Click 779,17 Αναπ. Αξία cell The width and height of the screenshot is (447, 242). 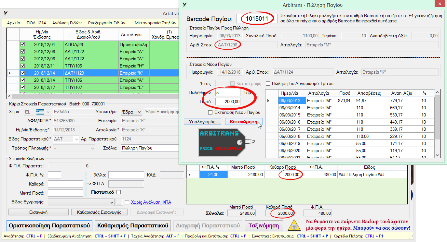point(404,101)
